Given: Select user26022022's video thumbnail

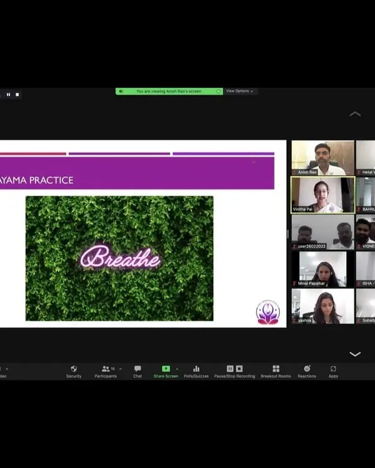Looking at the screenshot, I should click(x=323, y=232).
